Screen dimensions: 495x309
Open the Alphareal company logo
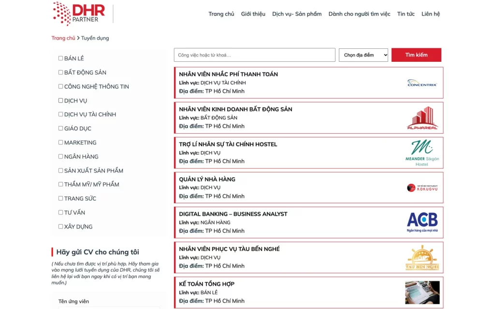click(422, 118)
